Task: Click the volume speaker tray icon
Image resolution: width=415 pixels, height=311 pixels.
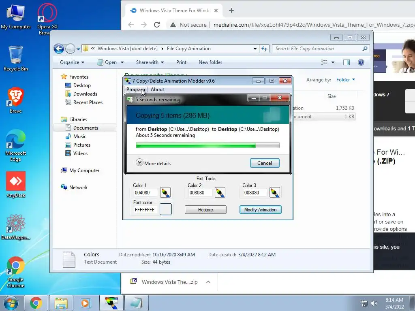Action: pos(374,303)
